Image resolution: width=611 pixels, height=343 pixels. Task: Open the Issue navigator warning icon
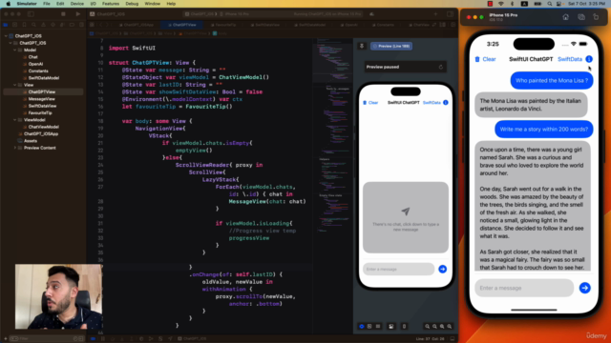(x=43, y=25)
